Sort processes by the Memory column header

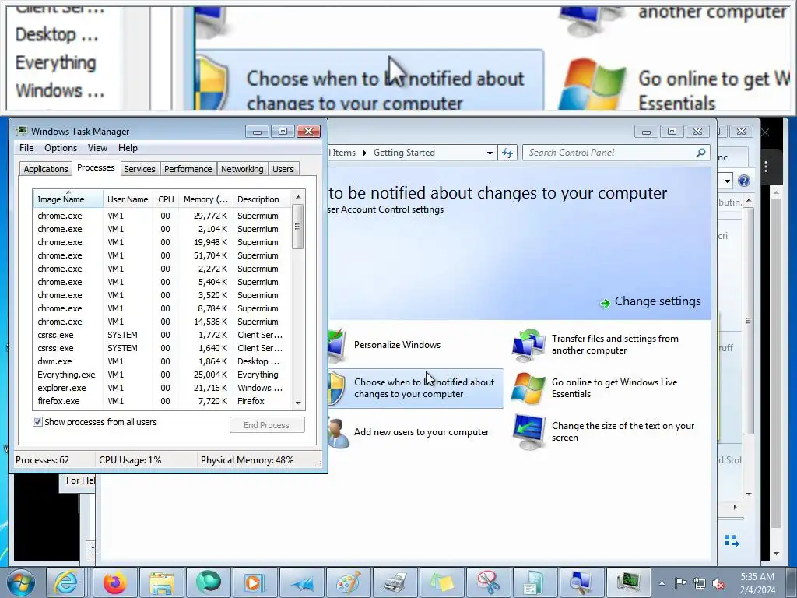[205, 199]
